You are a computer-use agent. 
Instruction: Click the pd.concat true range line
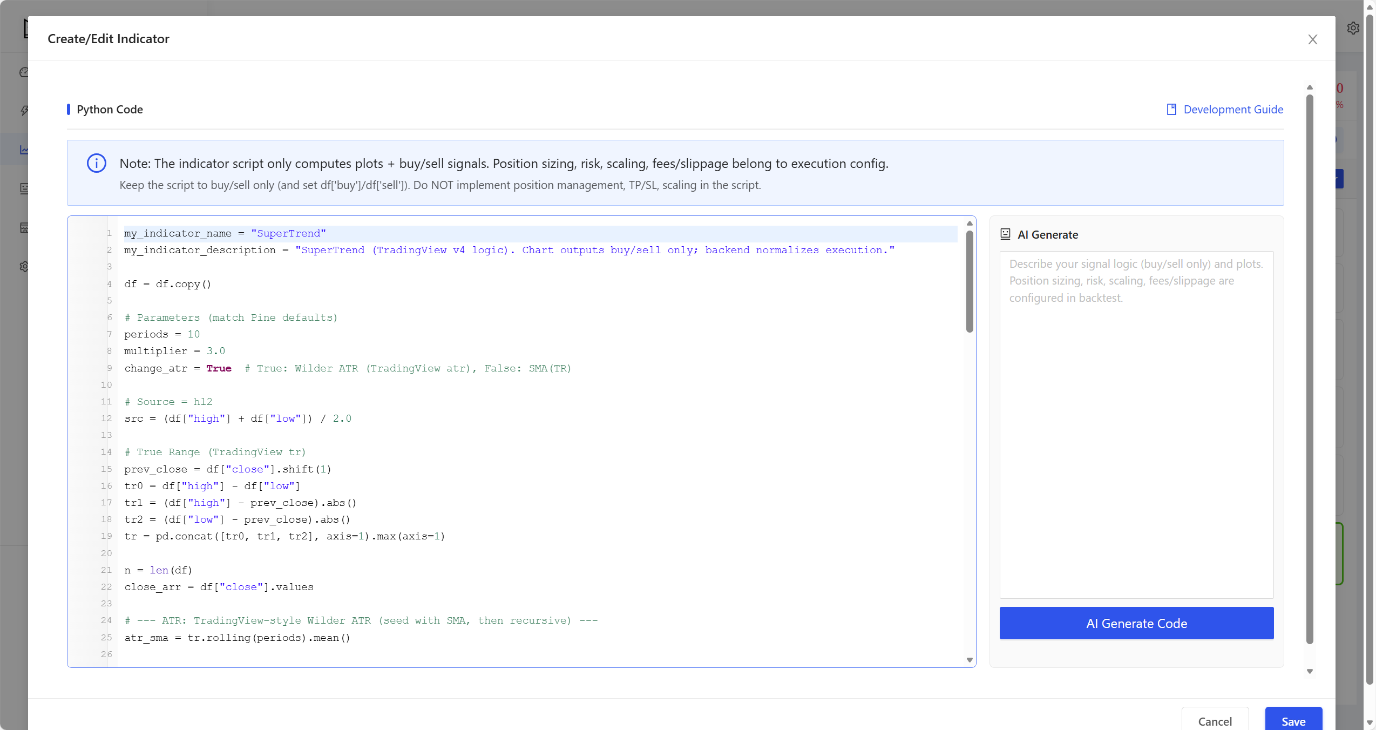pyautogui.click(x=284, y=536)
